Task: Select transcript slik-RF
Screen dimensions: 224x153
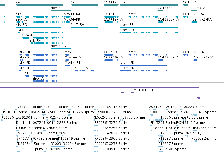Action: pos(27,35)
